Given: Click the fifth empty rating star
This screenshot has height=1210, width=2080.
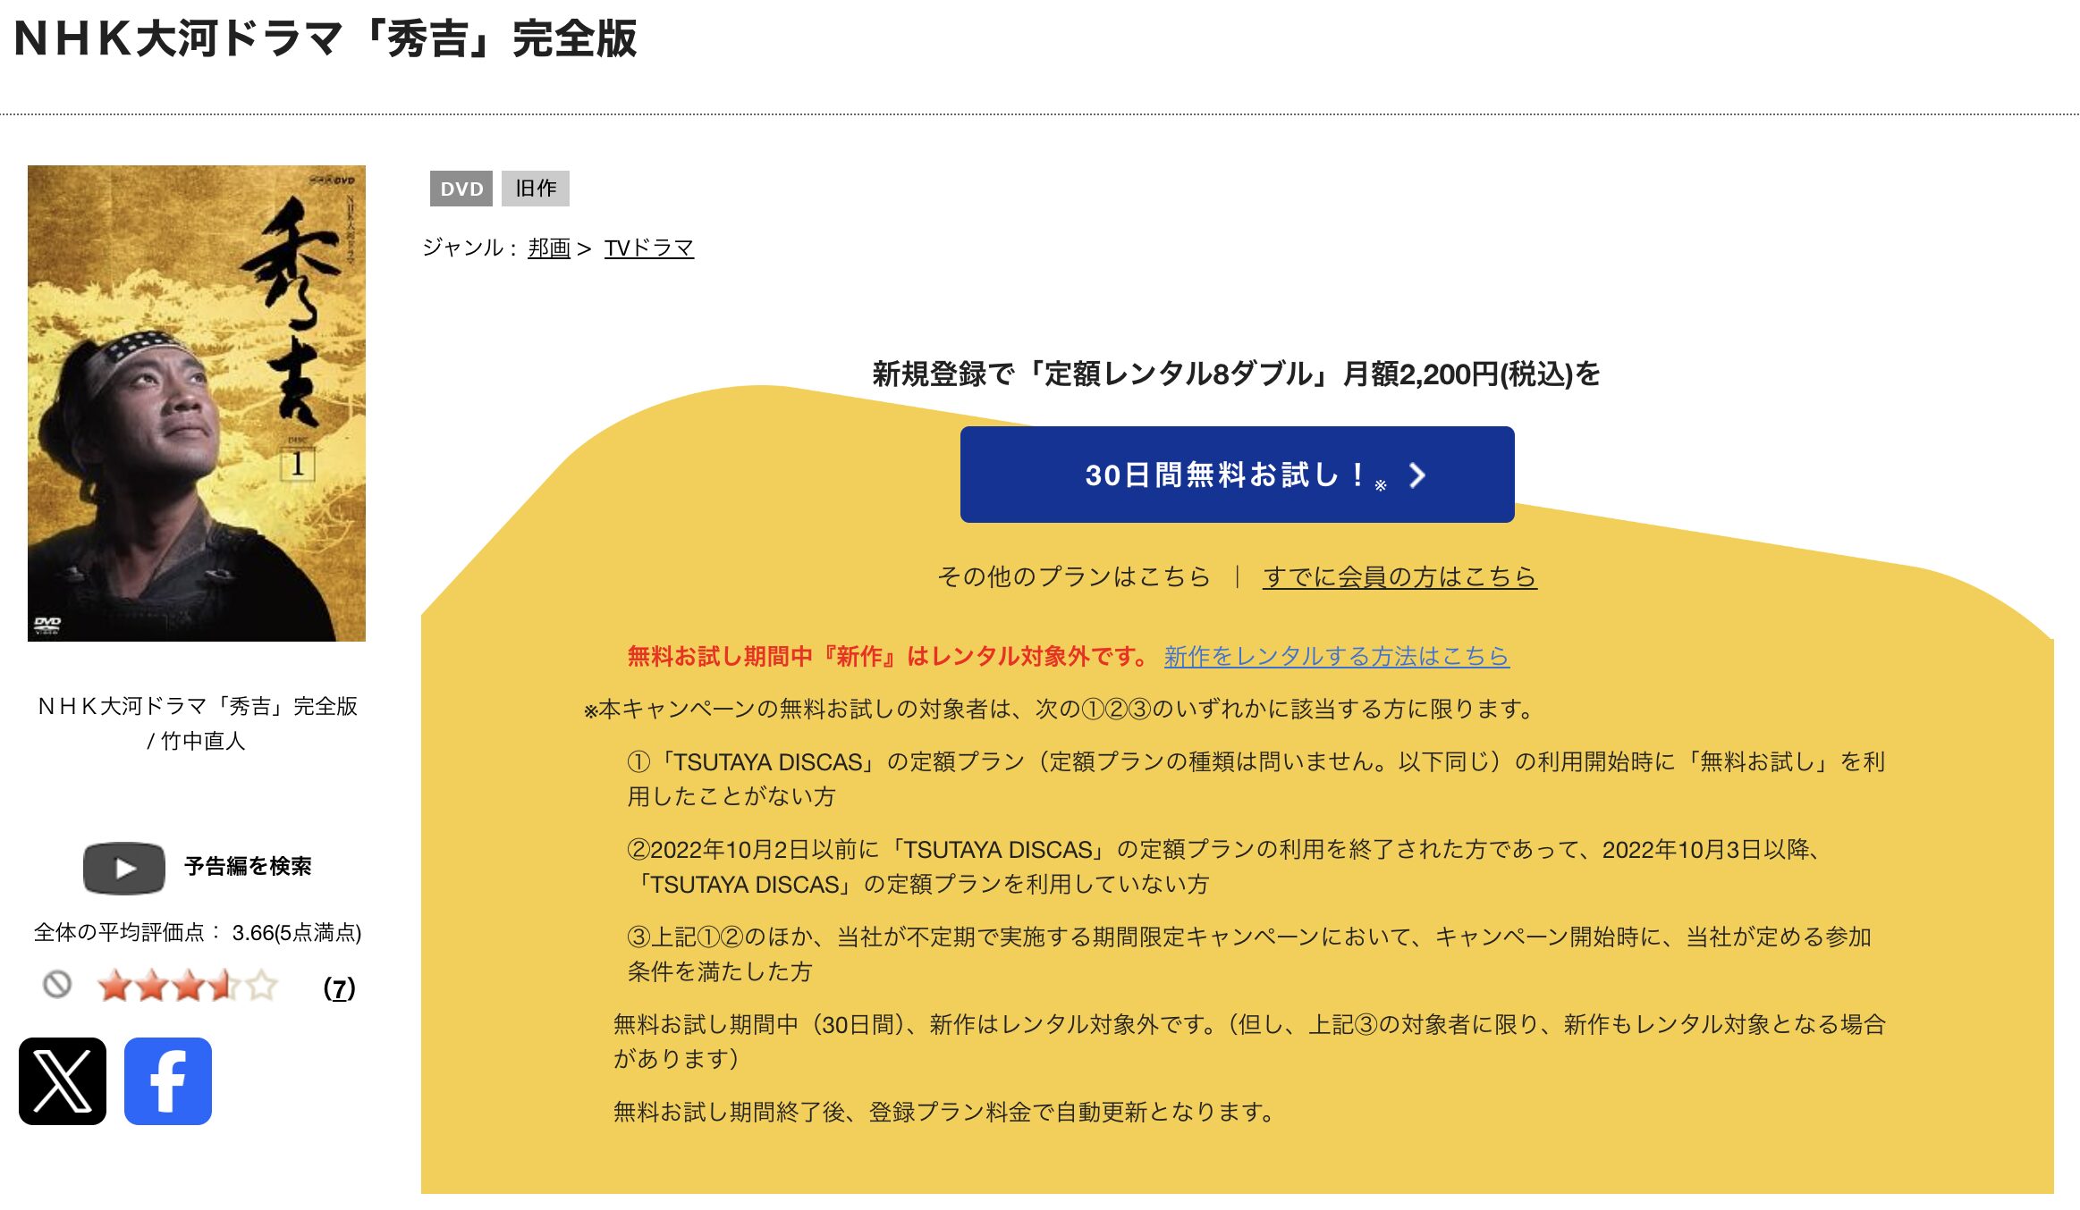Looking at the screenshot, I should click(261, 987).
